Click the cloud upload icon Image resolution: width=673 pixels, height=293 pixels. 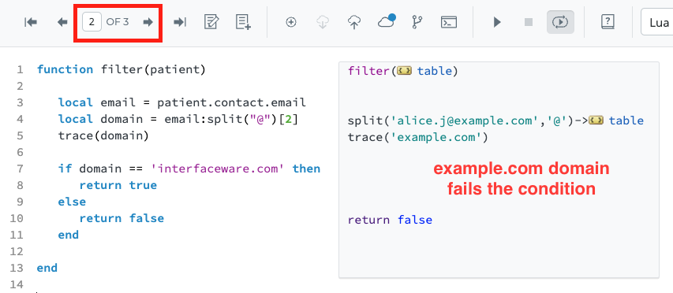coord(354,22)
